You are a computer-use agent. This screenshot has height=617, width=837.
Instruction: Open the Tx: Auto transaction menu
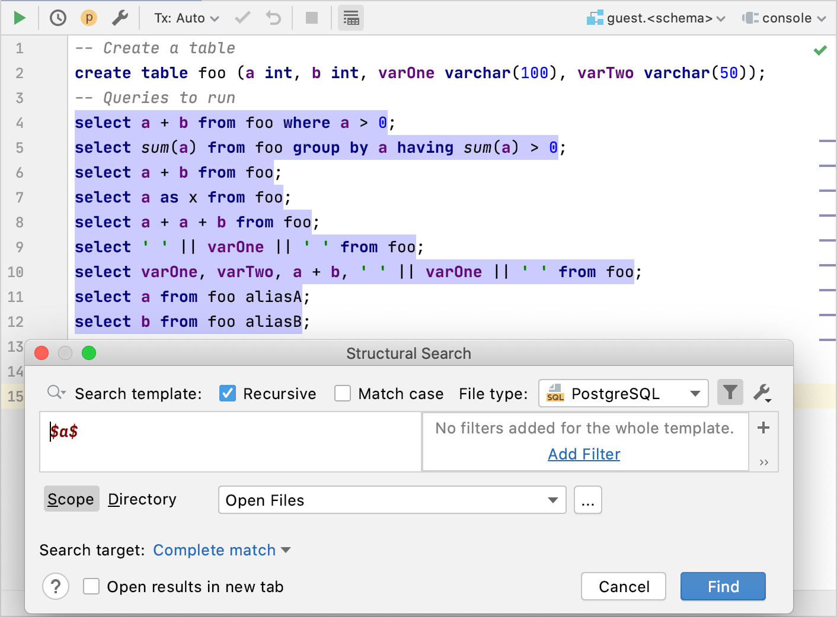(x=184, y=17)
